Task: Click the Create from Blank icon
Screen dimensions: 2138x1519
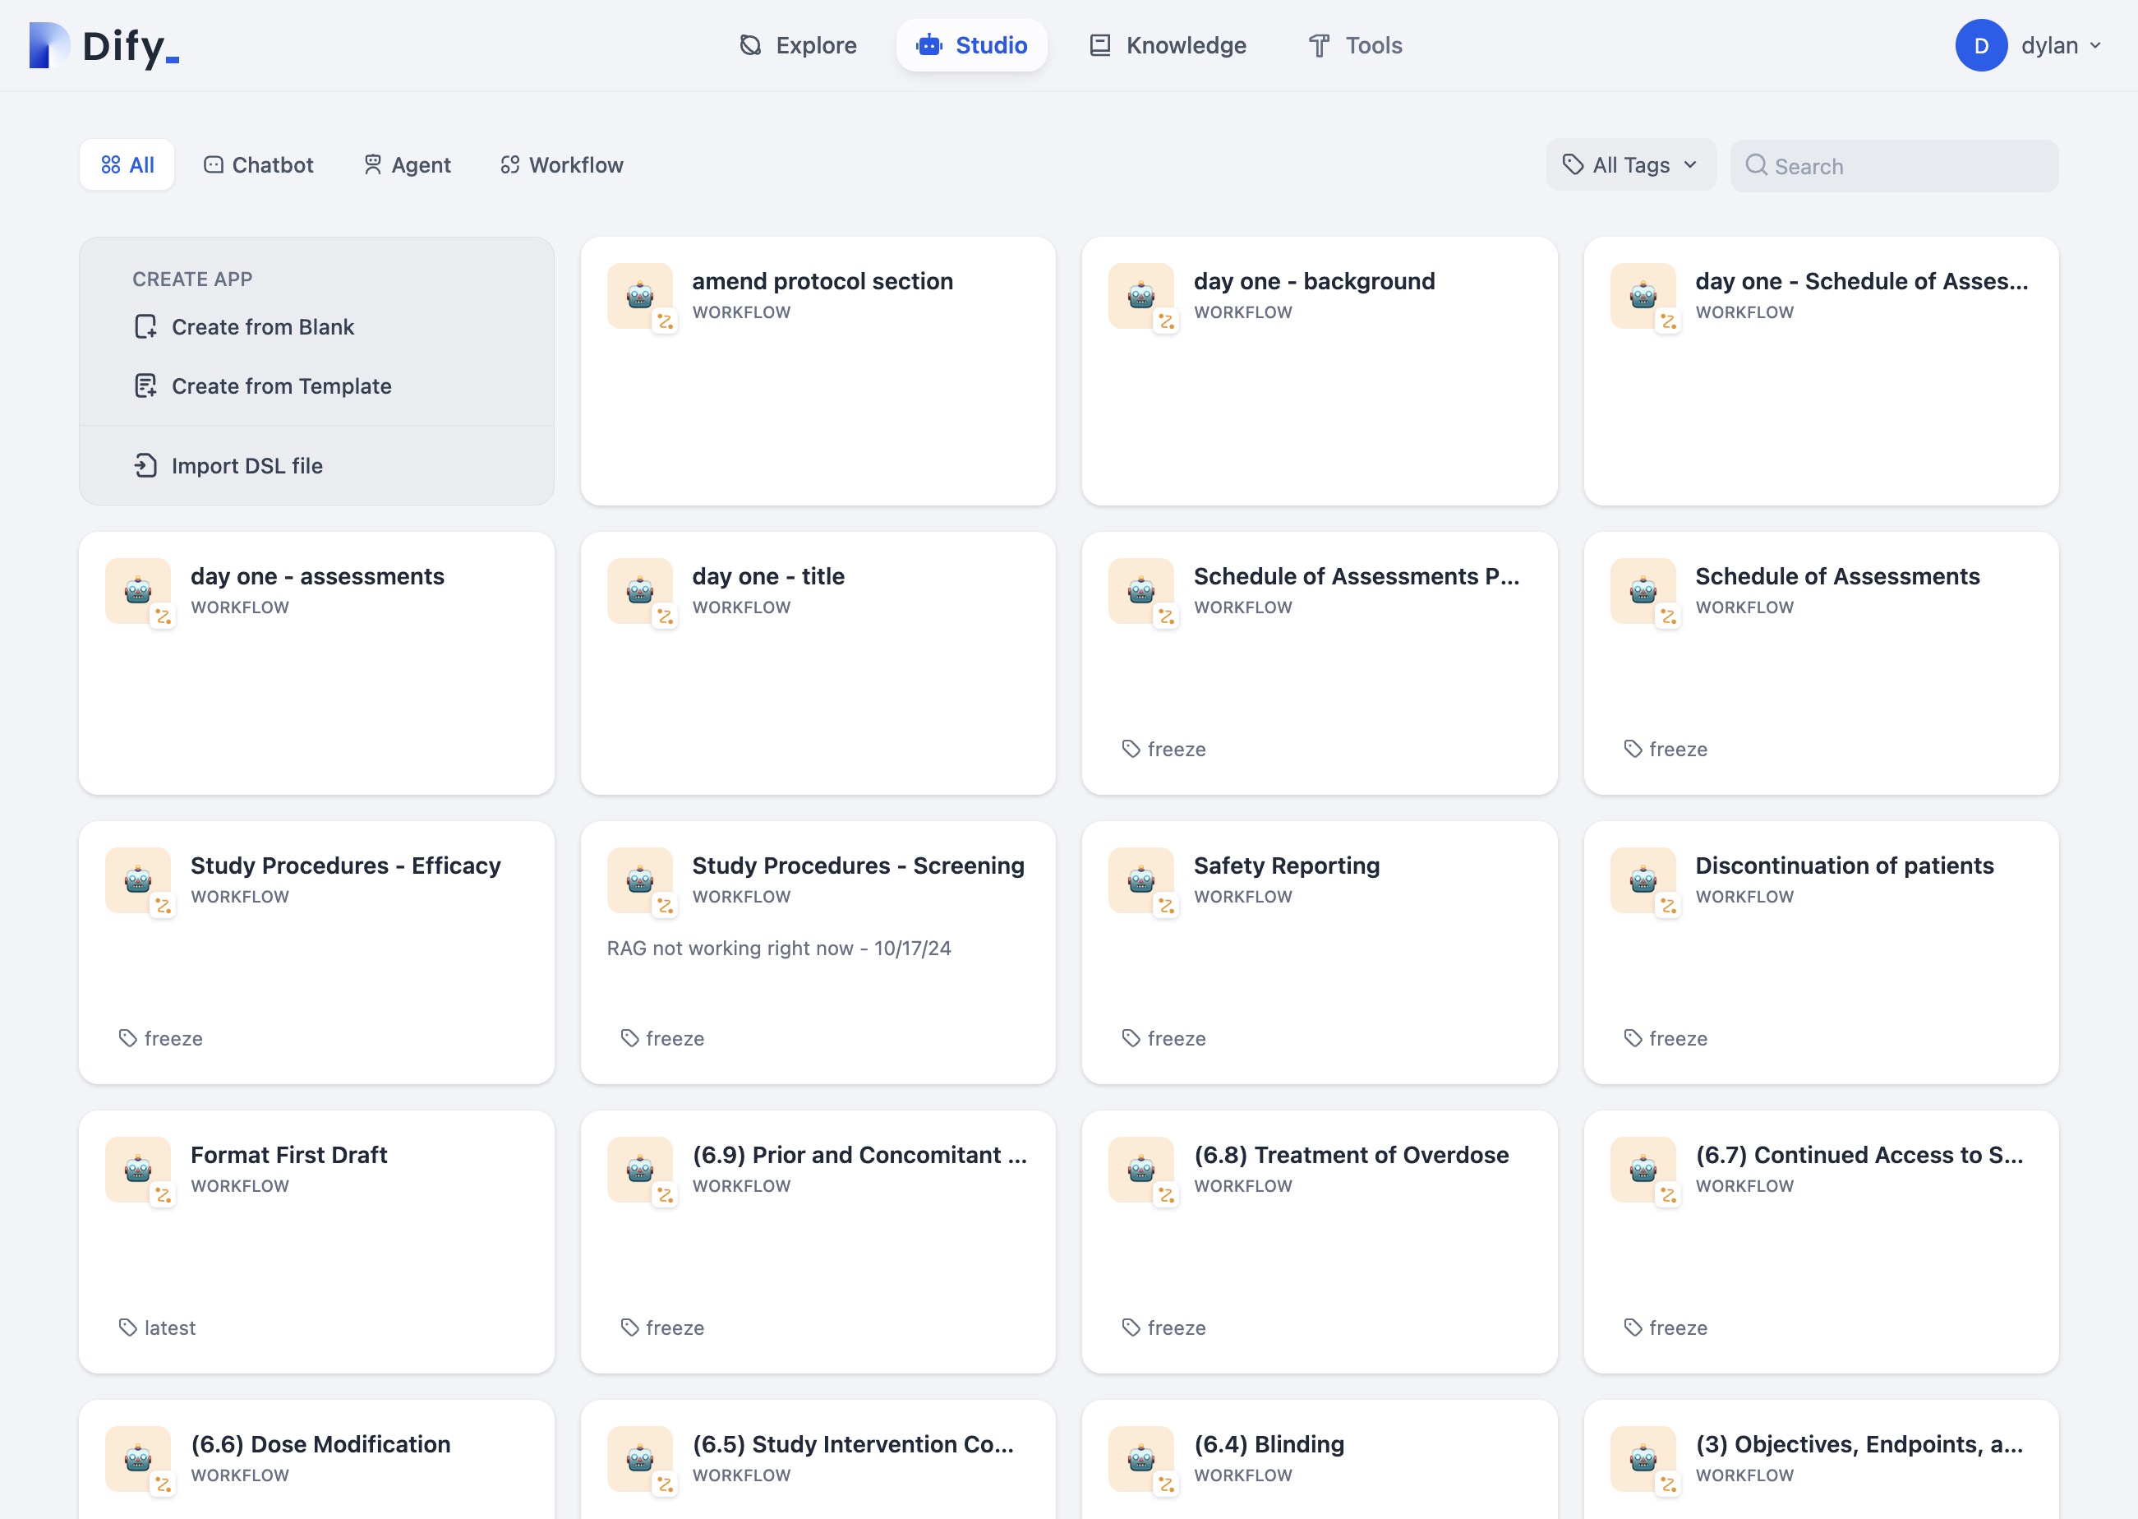Action: [x=145, y=326]
